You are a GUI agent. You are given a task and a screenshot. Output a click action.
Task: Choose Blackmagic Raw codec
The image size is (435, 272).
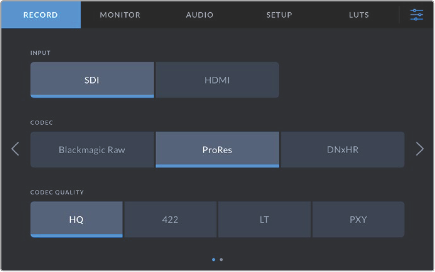[92, 150]
